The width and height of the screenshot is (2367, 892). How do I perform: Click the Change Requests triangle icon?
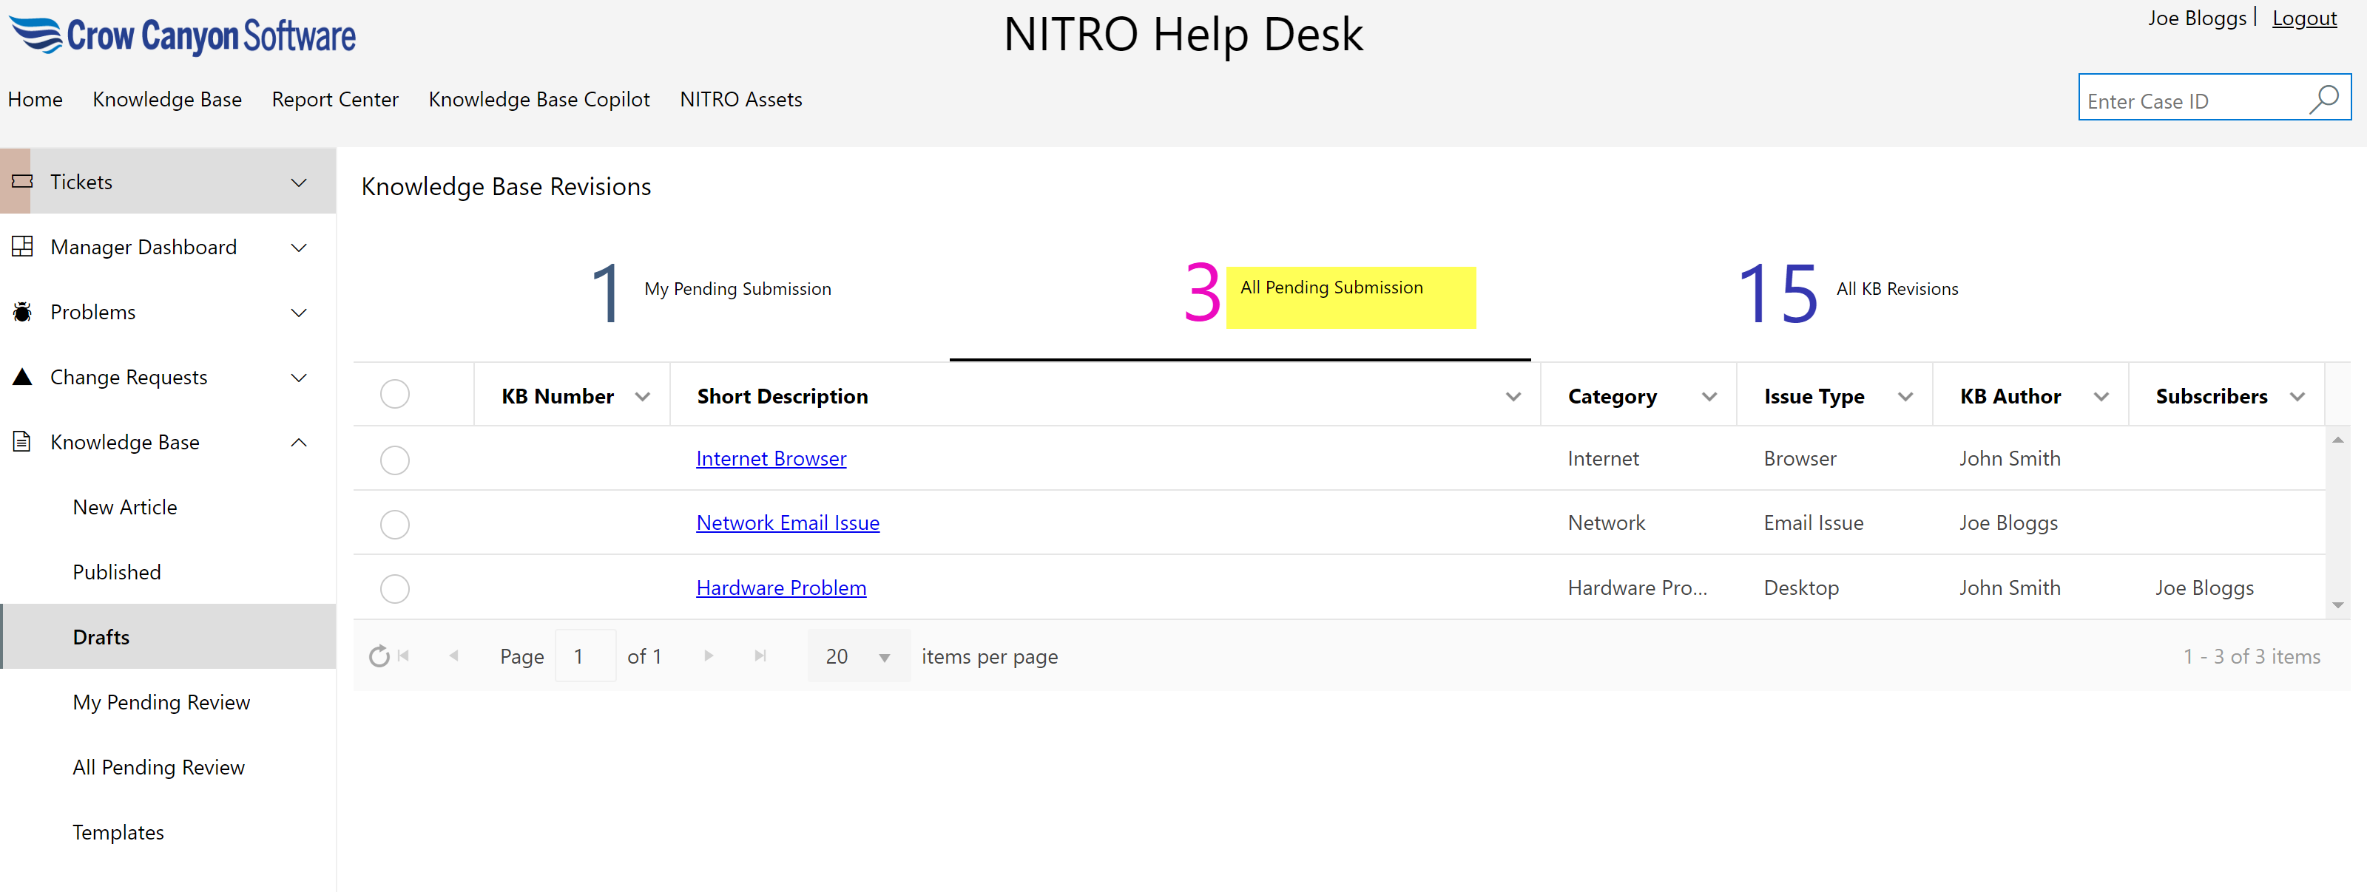[x=22, y=376]
